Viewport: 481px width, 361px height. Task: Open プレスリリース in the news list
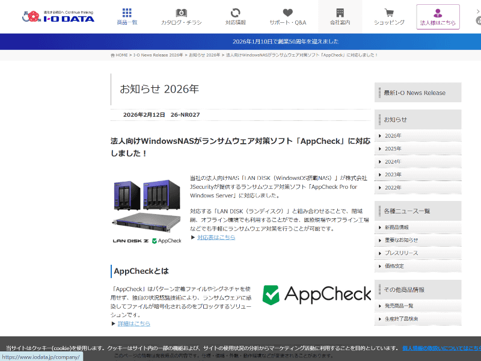(418, 253)
